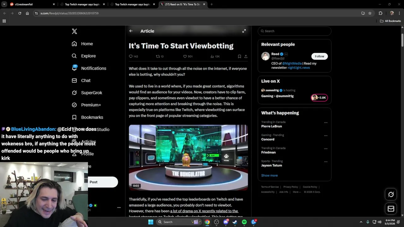Open more options for Friedman trend
404x227 pixels.
click(x=326, y=149)
